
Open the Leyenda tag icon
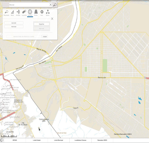24,13
